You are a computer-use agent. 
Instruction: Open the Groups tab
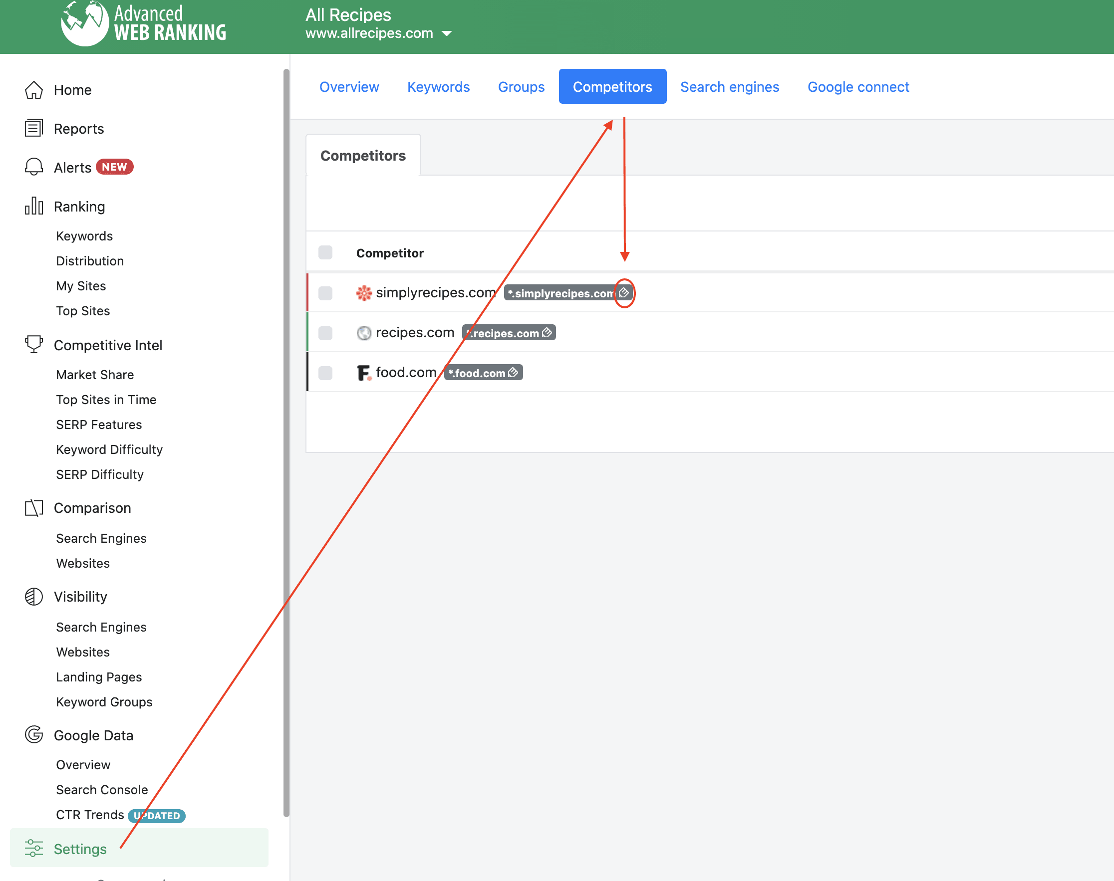[x=521, y=87]
